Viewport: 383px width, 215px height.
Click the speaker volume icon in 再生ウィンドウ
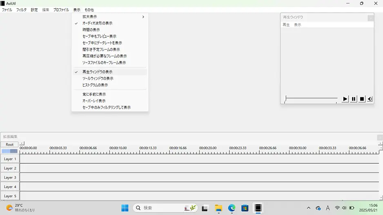click(370, 99)
